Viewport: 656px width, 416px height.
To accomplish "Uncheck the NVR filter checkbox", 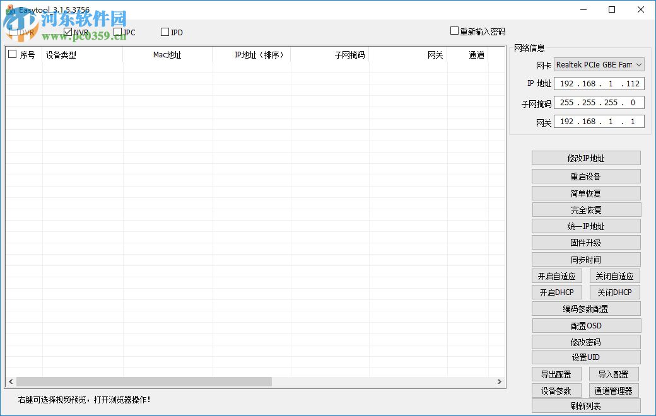I will pos(67,32).
